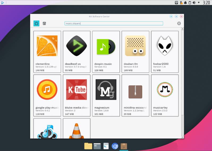This screenshot has height=151, width=212.
Task: Open the hexagon settings icon
Action: pos(179,24)
